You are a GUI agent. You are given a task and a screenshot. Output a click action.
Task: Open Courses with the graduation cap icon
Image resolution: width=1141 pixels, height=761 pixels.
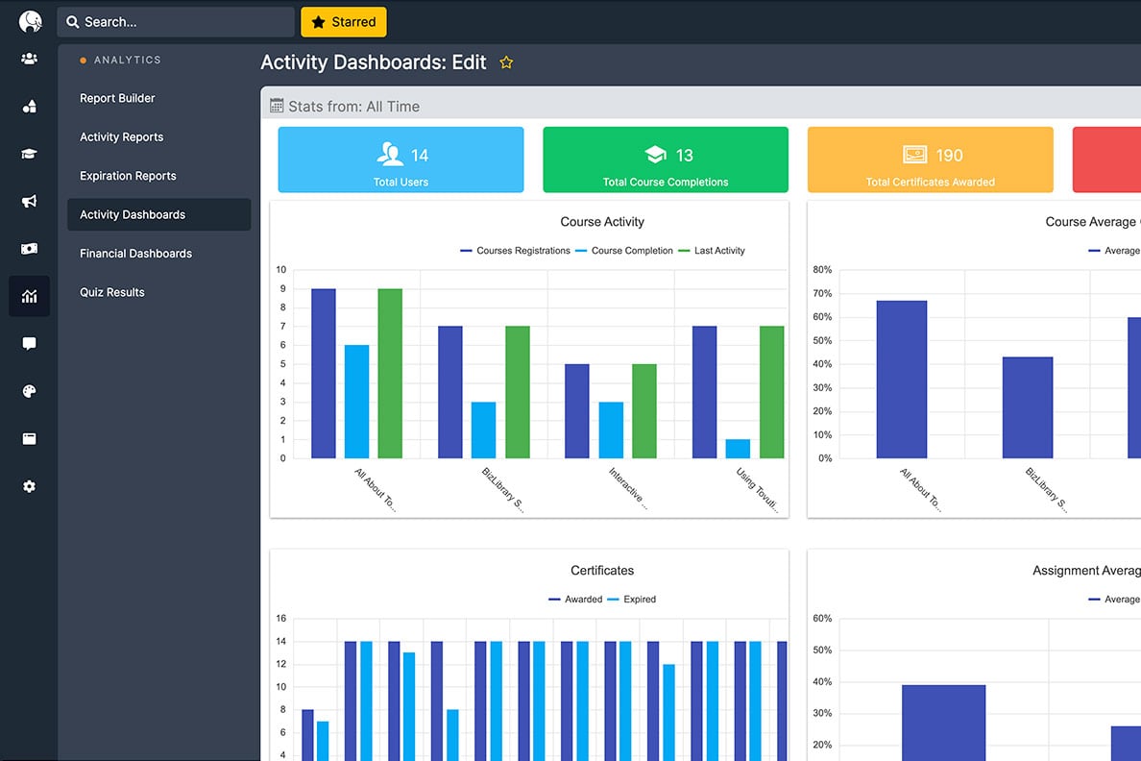point(29,153)
